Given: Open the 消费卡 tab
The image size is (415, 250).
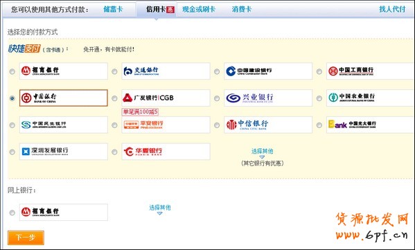Looking at the screenshot, I should tap(241, 9).
